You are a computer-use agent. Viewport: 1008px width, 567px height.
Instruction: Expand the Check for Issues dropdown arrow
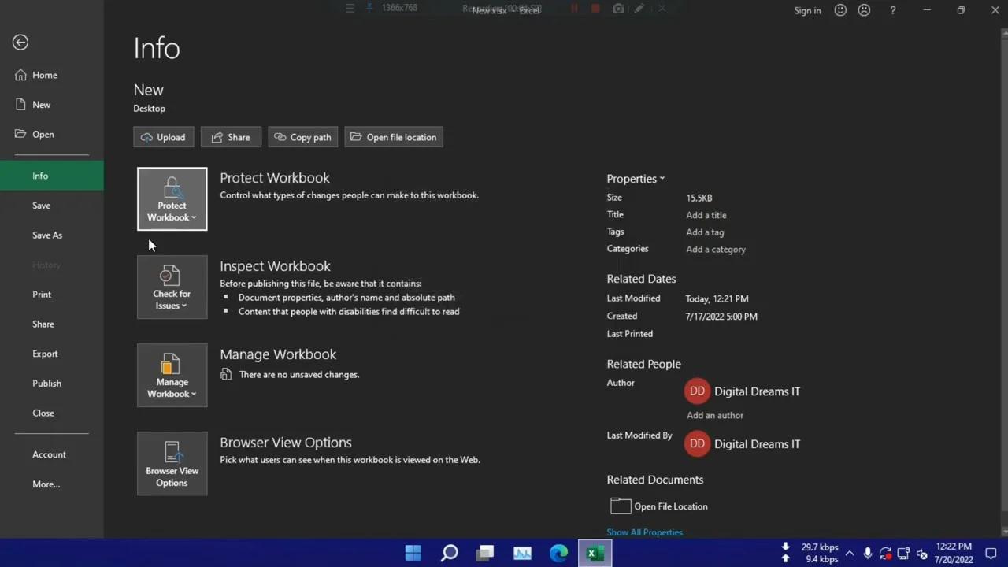pos(184,306)
